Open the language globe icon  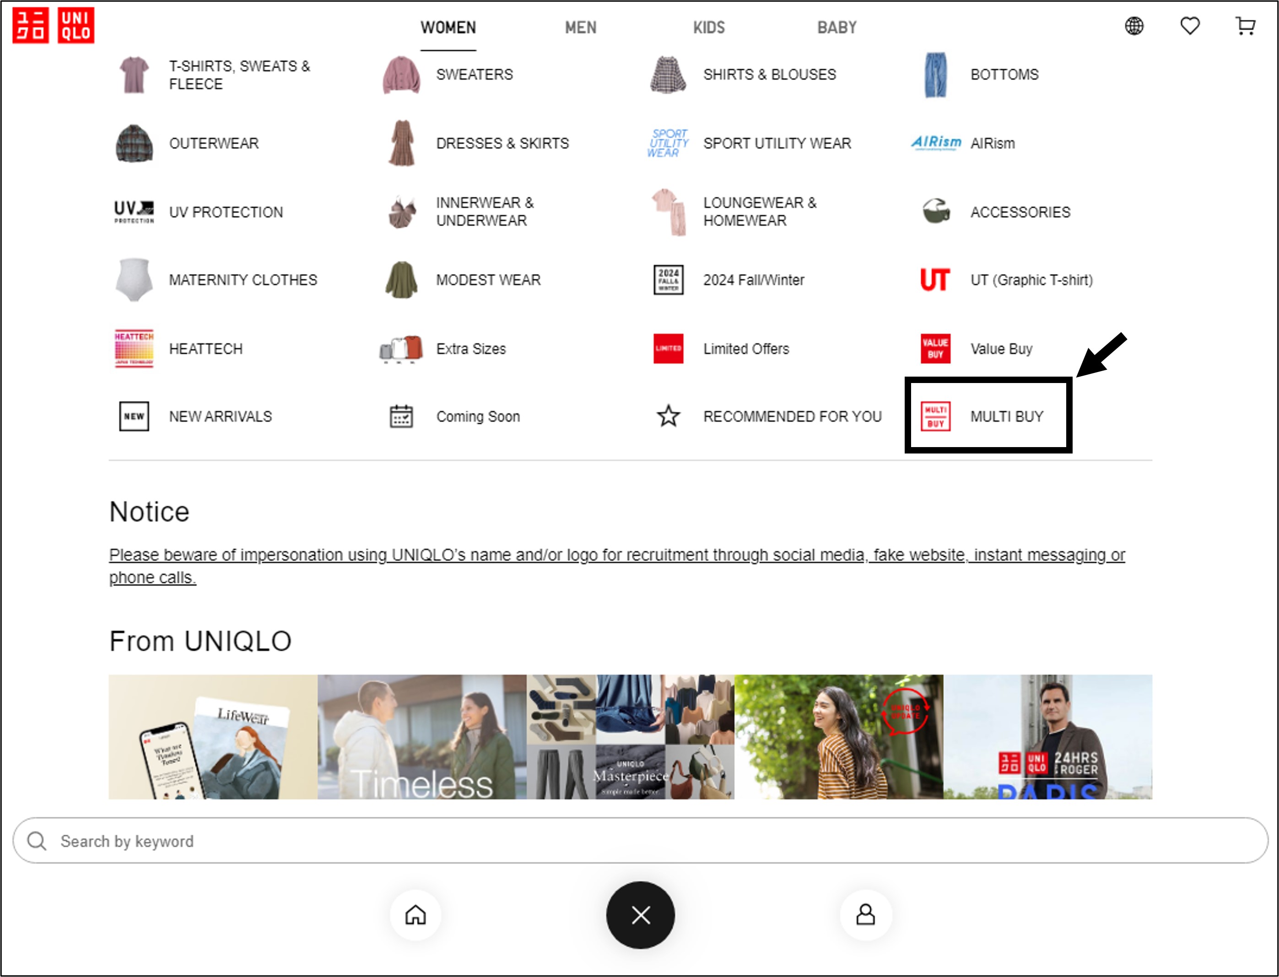coord(1133,26)
